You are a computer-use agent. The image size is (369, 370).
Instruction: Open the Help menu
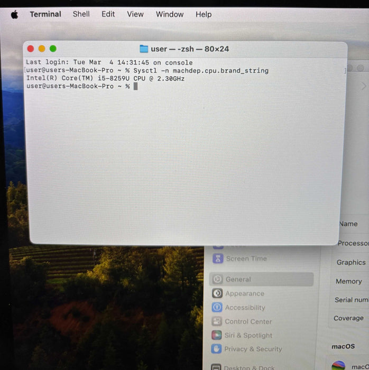204,15
